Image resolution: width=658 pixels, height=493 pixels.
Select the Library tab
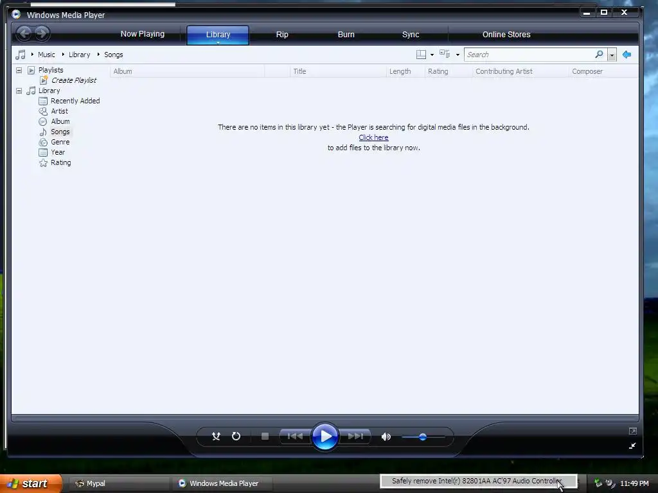click(218, 35)
